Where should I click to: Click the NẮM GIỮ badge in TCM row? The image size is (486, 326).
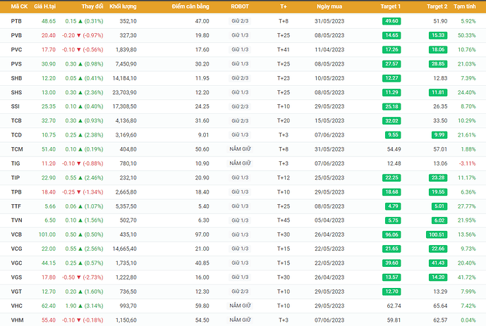[241, 149]
